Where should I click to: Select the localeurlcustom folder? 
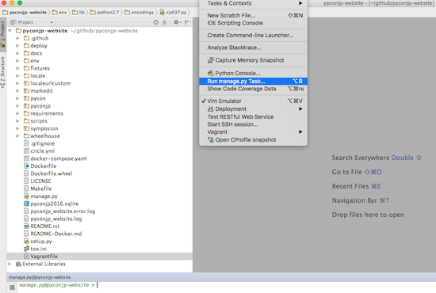50,83
